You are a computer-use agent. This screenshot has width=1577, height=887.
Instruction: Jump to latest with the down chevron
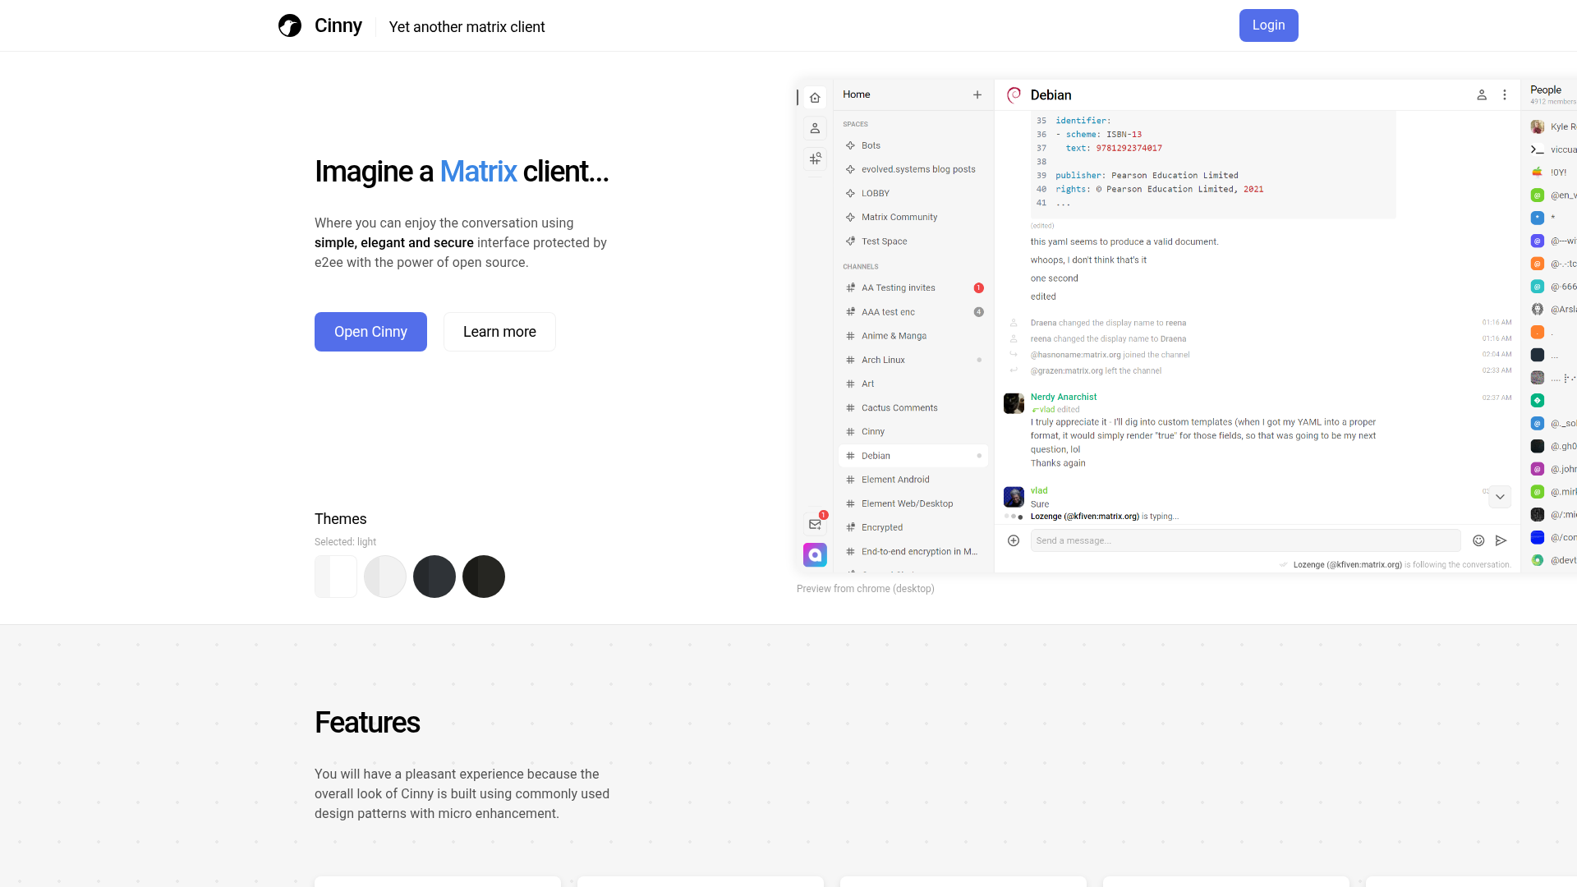[1500, 497]
